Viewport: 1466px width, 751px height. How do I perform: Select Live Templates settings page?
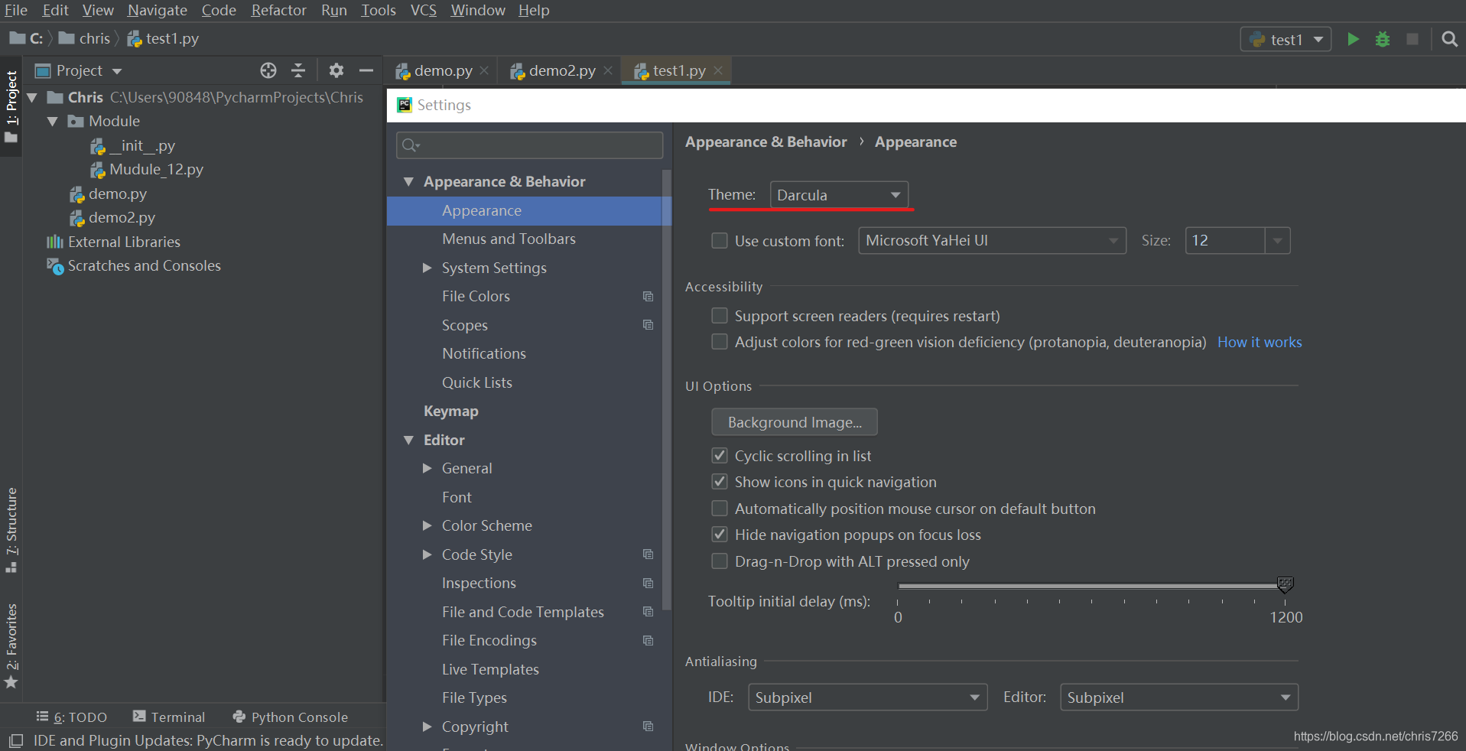point(490,669)
